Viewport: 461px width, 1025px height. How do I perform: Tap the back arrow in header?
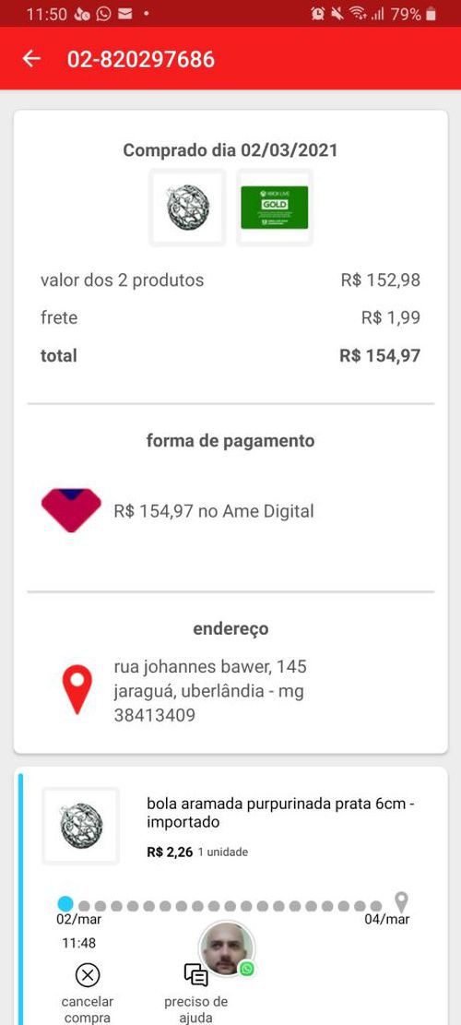click(x=31, y=59)
